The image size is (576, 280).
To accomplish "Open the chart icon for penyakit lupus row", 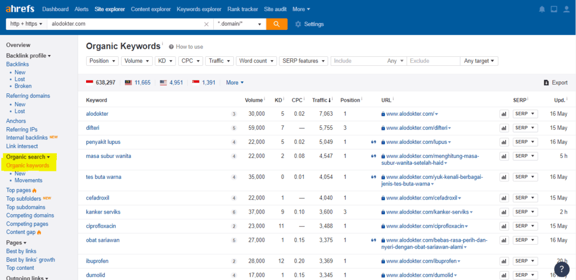I will [x=504, y=142].
